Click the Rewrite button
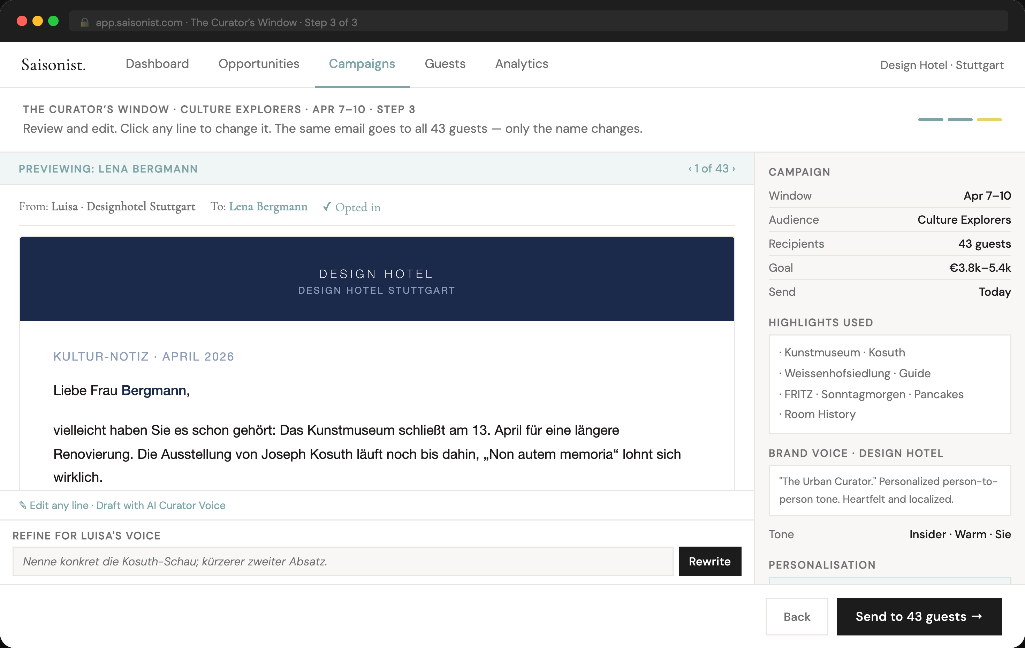This screenshot has height=648, width=1025. (x=709, y=561)
